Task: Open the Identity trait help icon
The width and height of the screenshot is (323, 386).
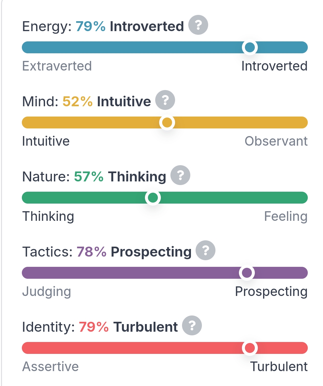Action: 192,325
